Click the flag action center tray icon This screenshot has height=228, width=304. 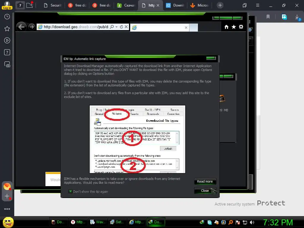click(238, 222)
